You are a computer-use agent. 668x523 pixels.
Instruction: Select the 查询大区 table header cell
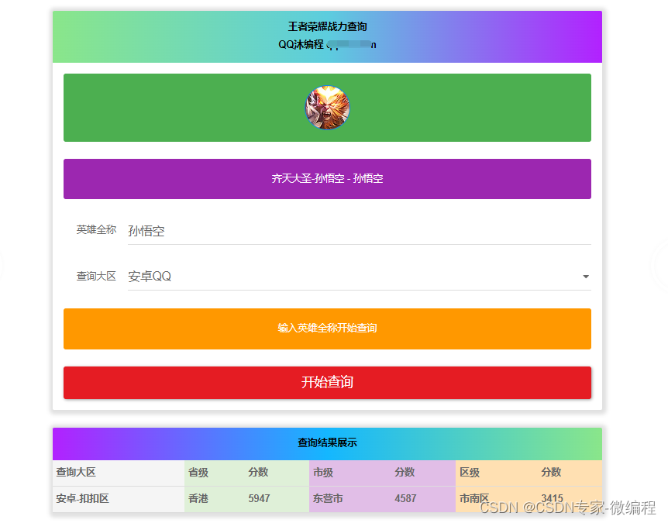(x=77, y=472)
